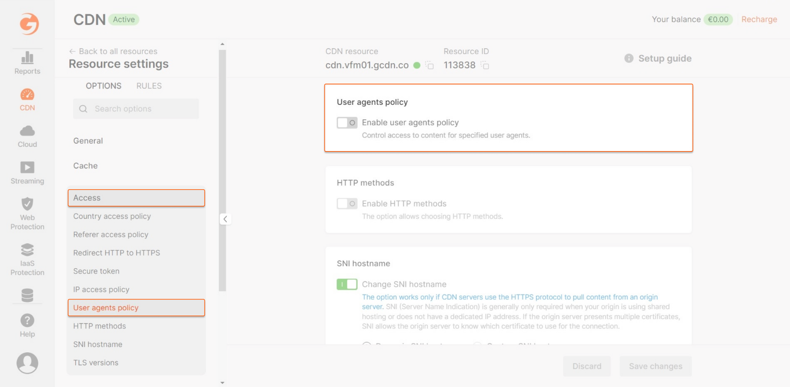Open IaaS Protection layers icon
Screen dimensions: 790x387
[27, 250]
